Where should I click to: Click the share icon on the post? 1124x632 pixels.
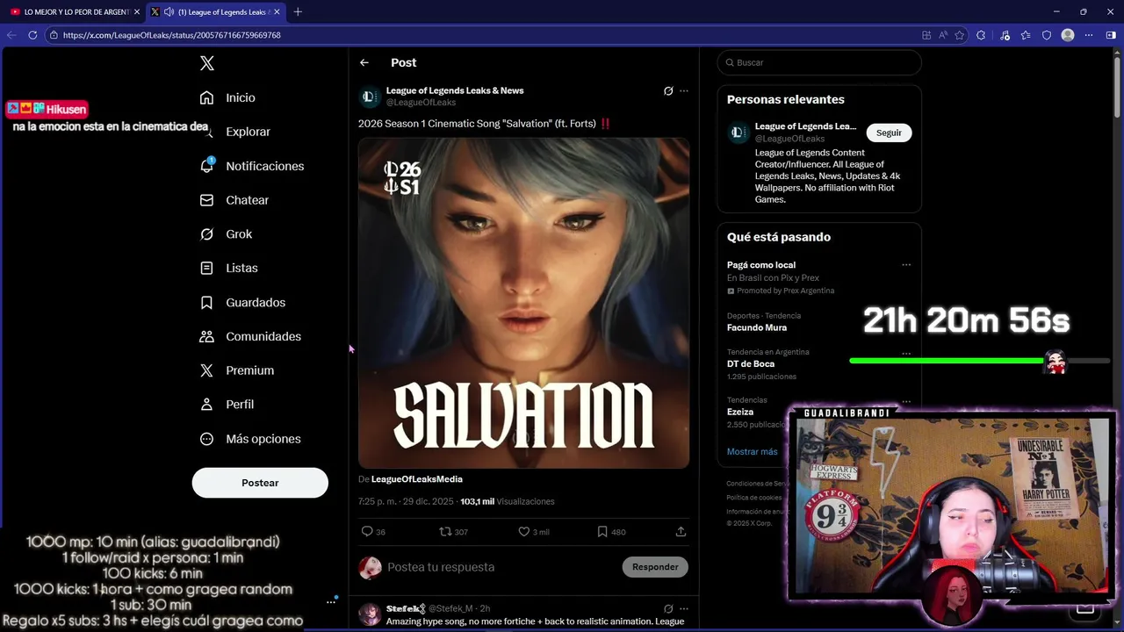(x=681, y=532)
